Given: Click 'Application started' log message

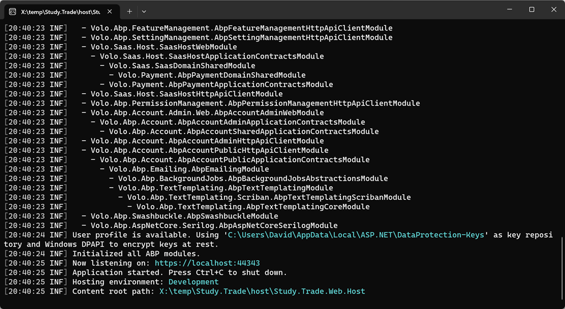Looking at the screenshot, I should (x=179, y=273).
